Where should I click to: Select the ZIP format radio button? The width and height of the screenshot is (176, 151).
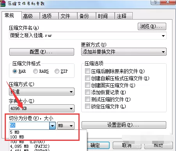57,71
